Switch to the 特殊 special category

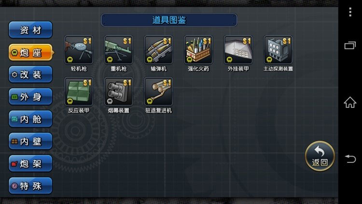point(30,186)
